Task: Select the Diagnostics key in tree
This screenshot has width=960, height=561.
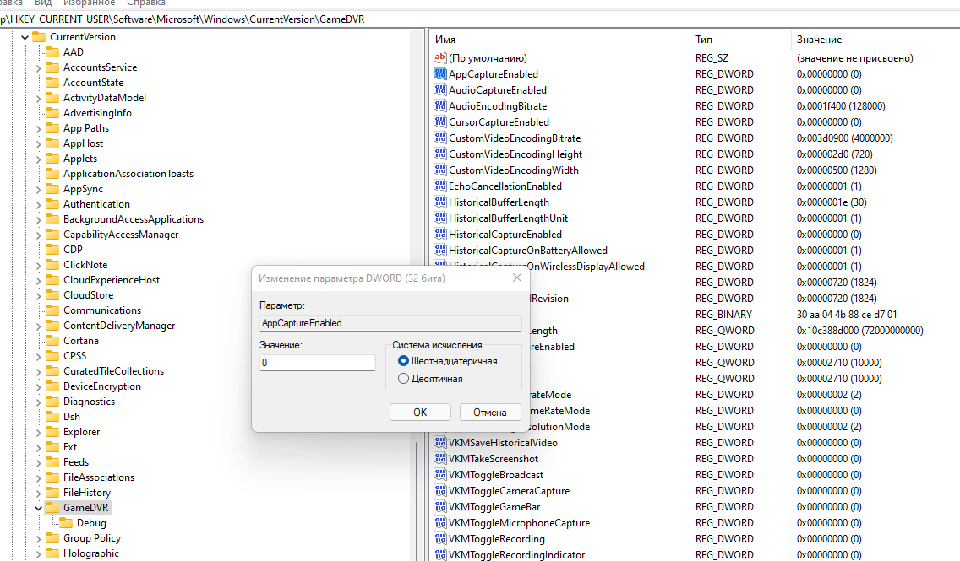Action: (89, 402)
